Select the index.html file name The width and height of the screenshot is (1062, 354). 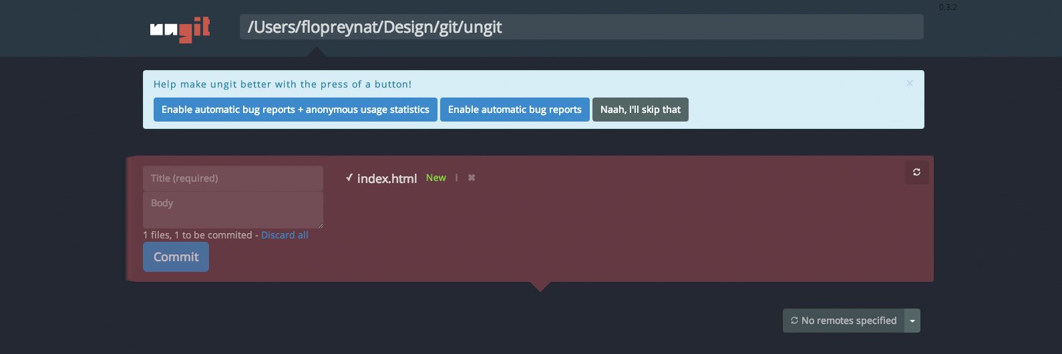[x=387, y=178]
